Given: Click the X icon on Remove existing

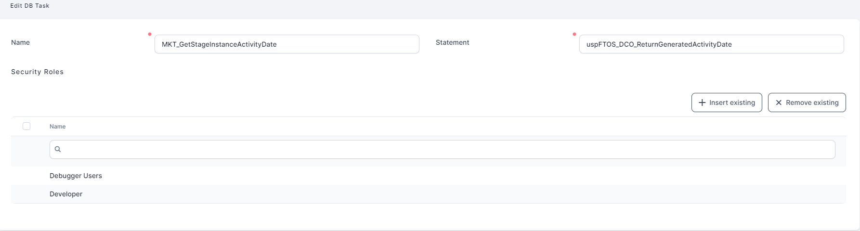Looking at the screenshot, I should click(779, 103).
